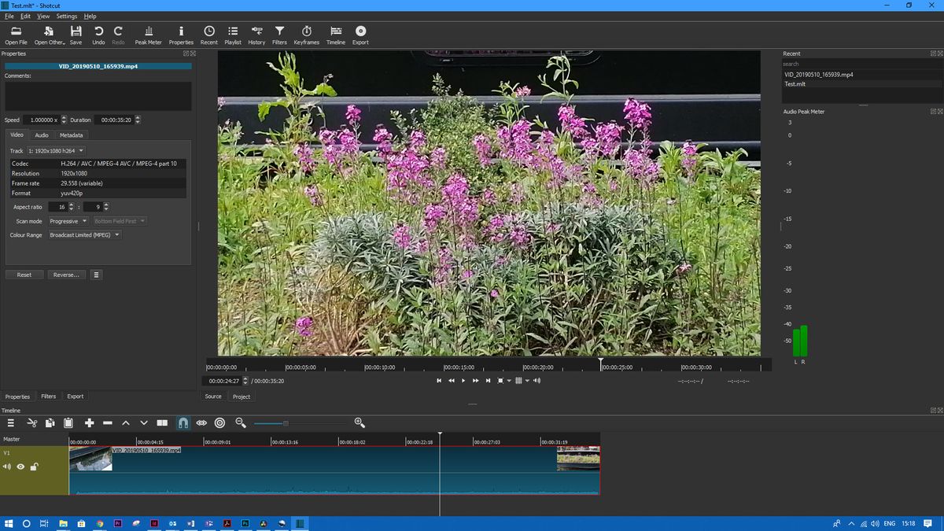Append clip using the plus icon
The height and width of the screenshot is (531, 944).
pyautogui.click(x=90, y=422)
